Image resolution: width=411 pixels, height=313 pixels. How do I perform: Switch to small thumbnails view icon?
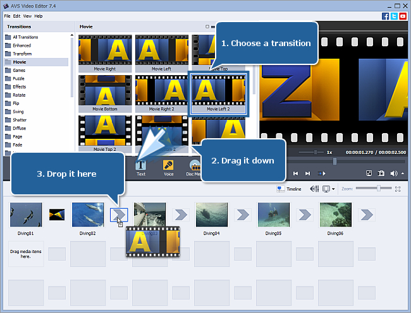tap(207, 27)
